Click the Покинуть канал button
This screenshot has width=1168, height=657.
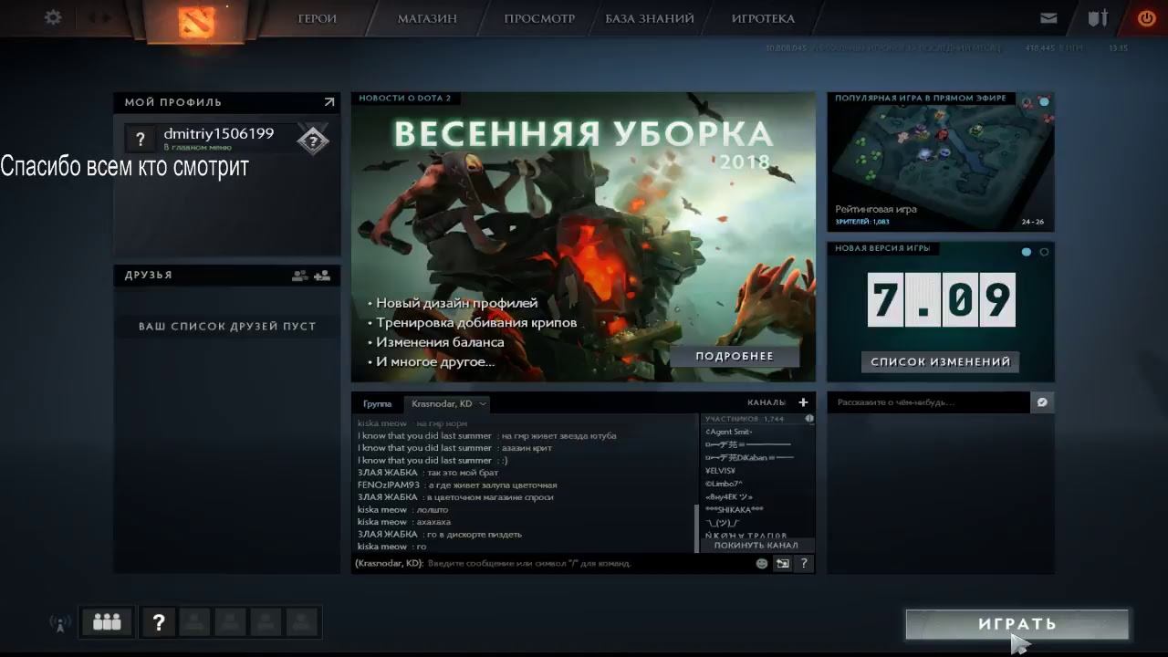coord(756,545)
